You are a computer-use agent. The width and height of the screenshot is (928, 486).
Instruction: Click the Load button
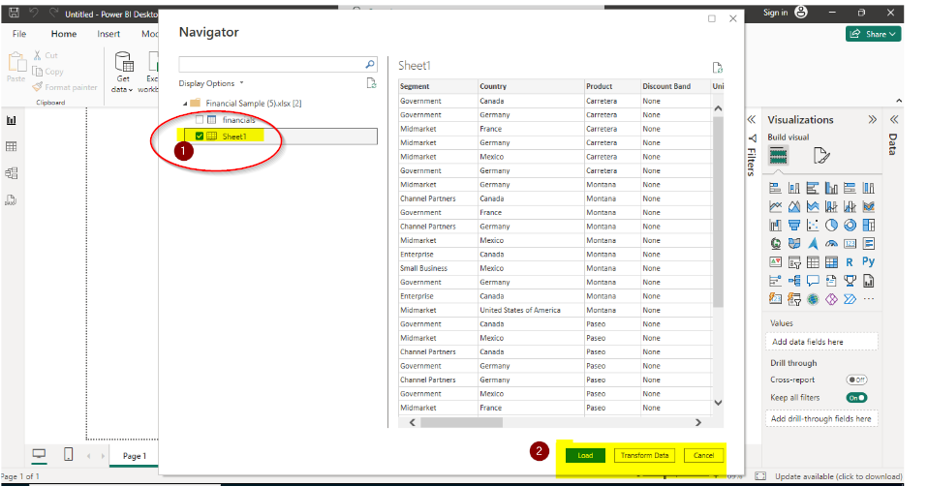coord(585,455)
